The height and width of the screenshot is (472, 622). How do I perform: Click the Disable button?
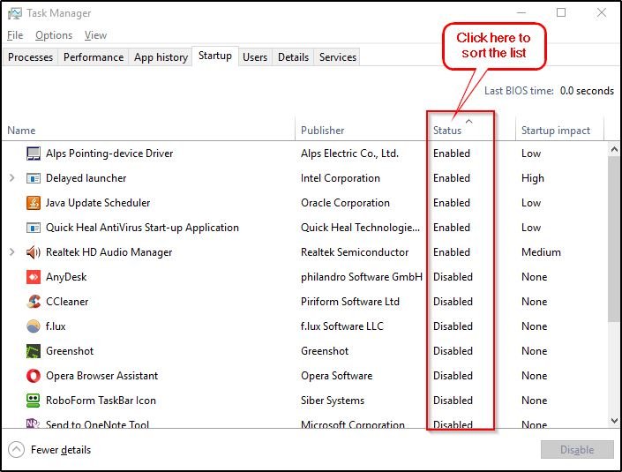(577, 450)
